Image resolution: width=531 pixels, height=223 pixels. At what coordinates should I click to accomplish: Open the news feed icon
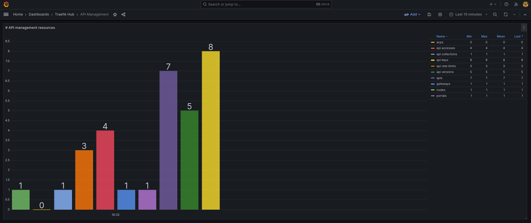(516, 4)
